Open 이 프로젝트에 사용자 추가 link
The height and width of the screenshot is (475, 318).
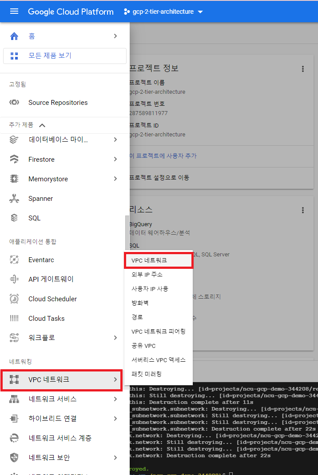pos(163,156)
